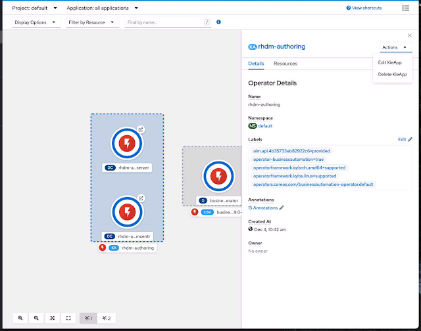The width and height of the screenshot is (421, 331).
Task: Click the olm.api.4b35733eb82922c6=provided label
Action: click(x=291, y=151)
